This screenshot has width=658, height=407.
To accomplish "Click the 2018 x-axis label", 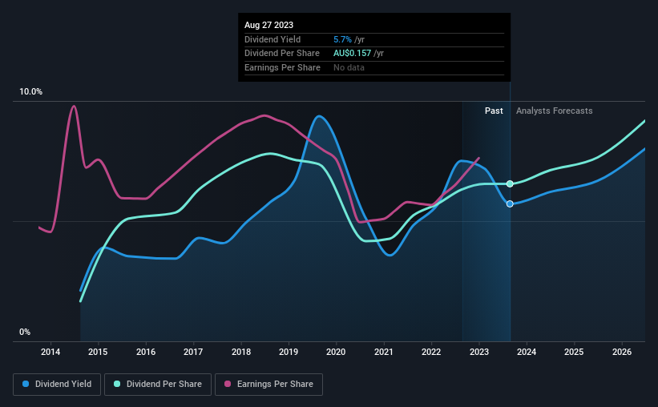I will pos(241,352).
